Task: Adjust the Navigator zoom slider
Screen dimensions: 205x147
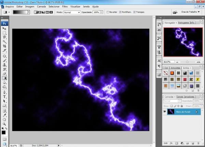Action: pos(187,62)
